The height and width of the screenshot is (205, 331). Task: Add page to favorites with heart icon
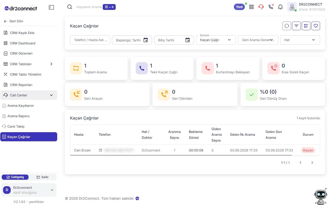pos(316,26)
